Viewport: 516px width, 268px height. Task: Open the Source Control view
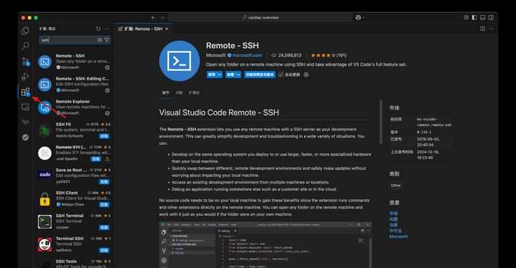25,61
